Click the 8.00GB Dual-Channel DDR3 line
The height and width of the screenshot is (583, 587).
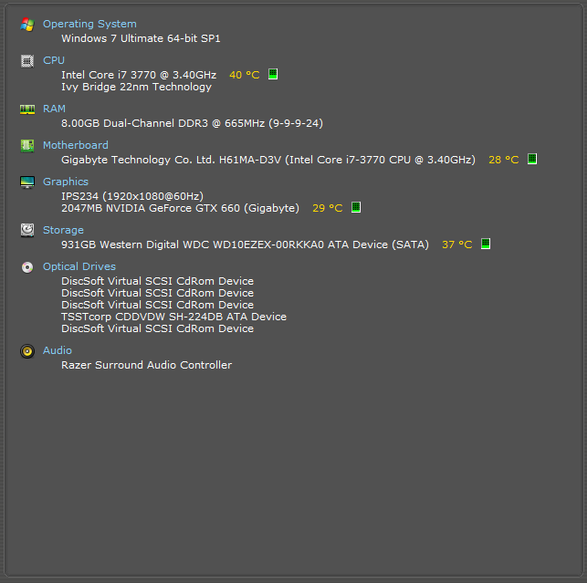[192, 123]
